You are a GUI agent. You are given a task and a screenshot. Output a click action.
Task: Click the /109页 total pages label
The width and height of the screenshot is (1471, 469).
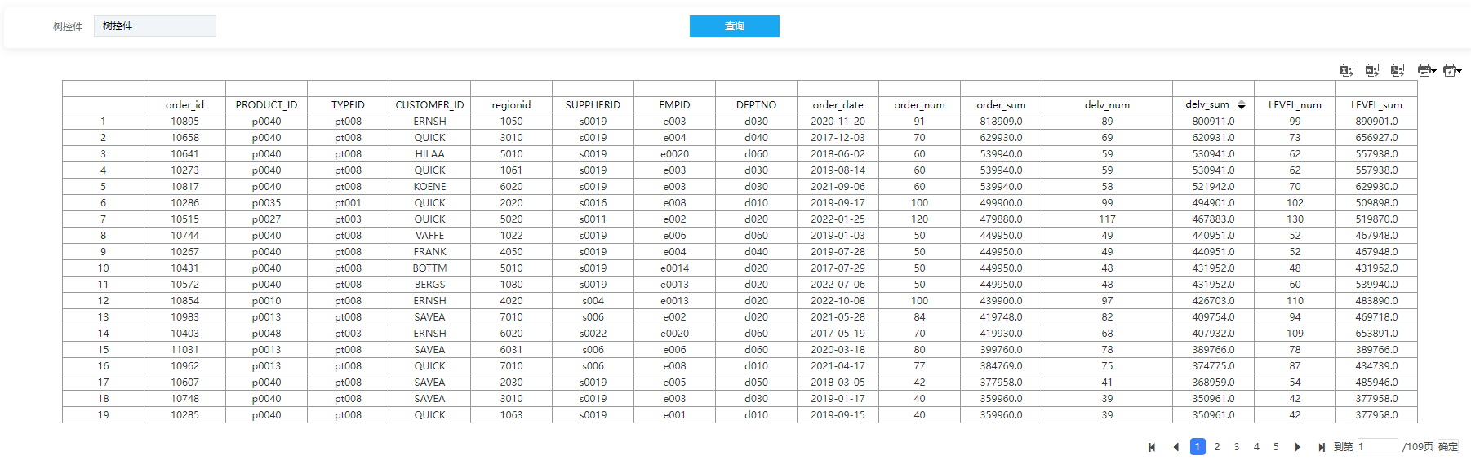(x=1418, y=447)
